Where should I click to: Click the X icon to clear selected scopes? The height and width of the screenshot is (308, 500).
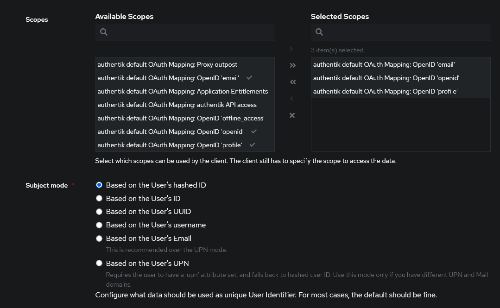tap(292, 115)
